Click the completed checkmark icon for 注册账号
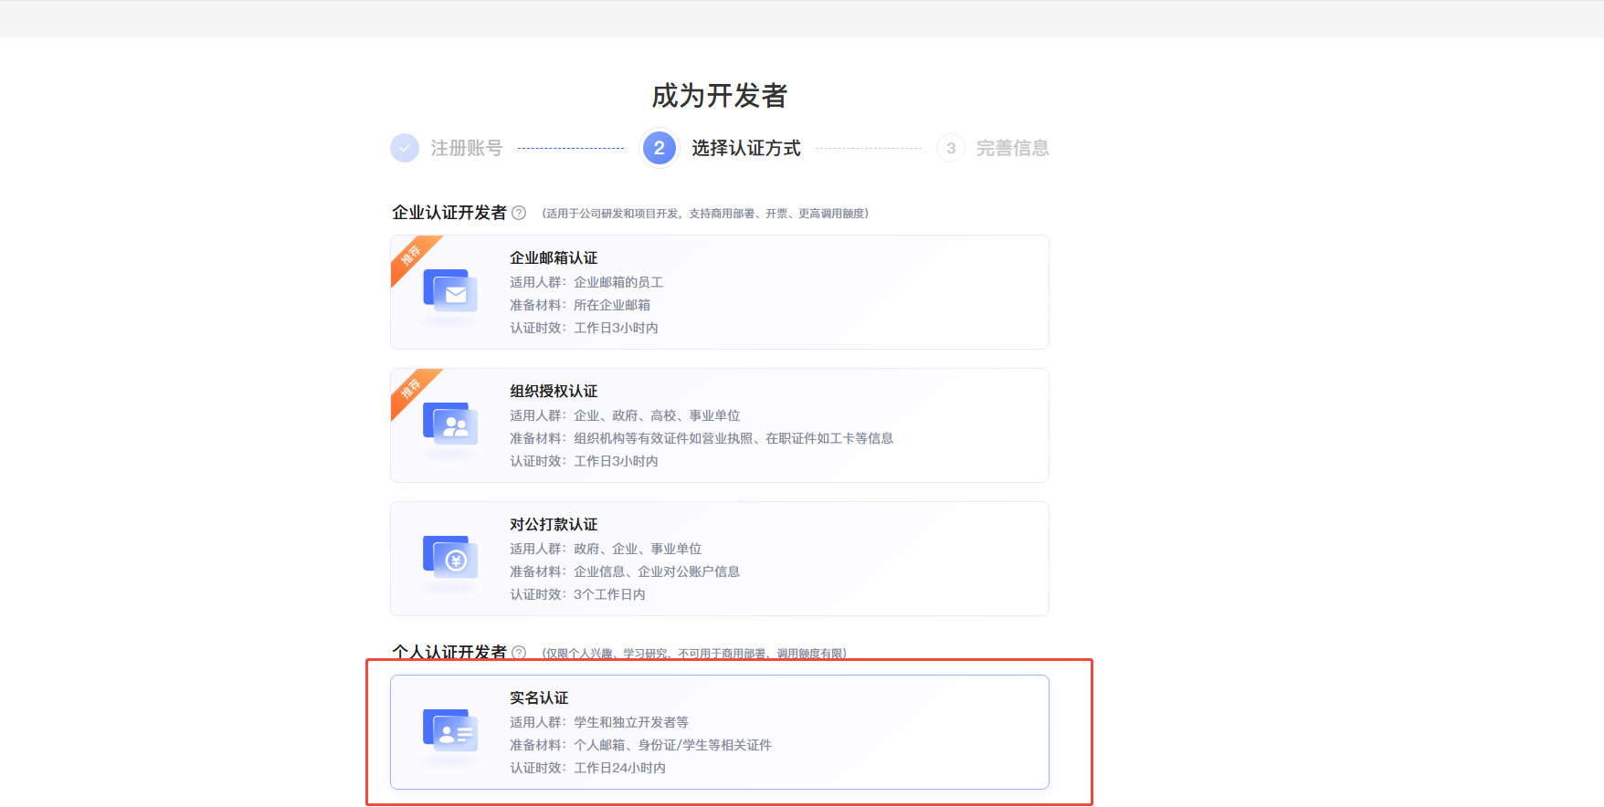 404,148
